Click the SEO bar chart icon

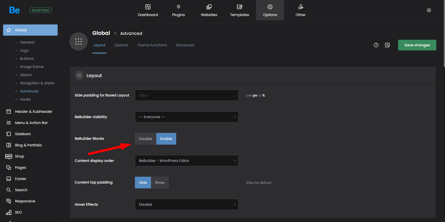[9, 212]
